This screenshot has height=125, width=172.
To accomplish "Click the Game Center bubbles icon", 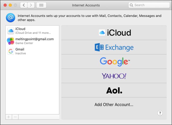I will click(x=11, y=41).
